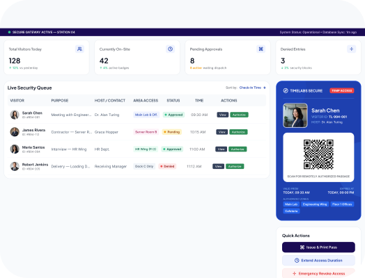Click the plus icon on Denied Entries card
This screenshot has width=365, height=278.
pos(352,49)
